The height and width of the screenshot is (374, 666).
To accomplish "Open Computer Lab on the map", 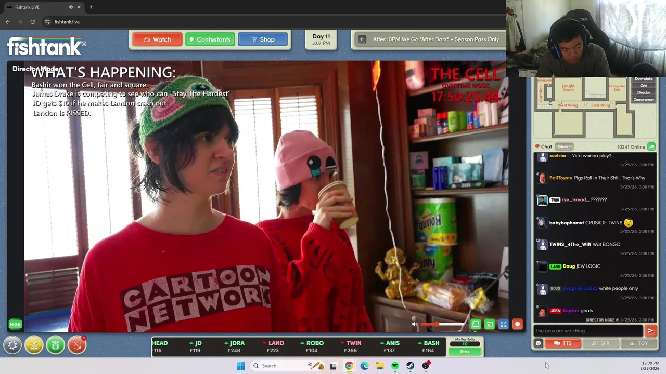I will 617,88.
